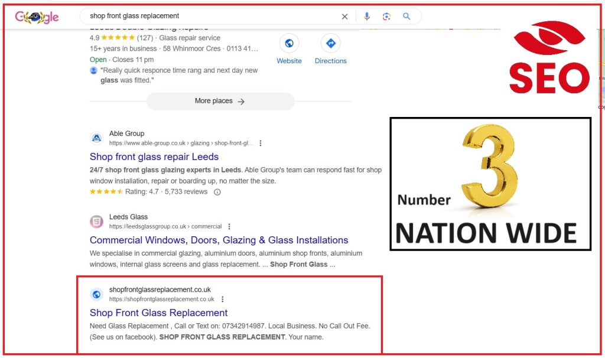Click the reviewer avatar icon in the quote snippet

(94, 71)
